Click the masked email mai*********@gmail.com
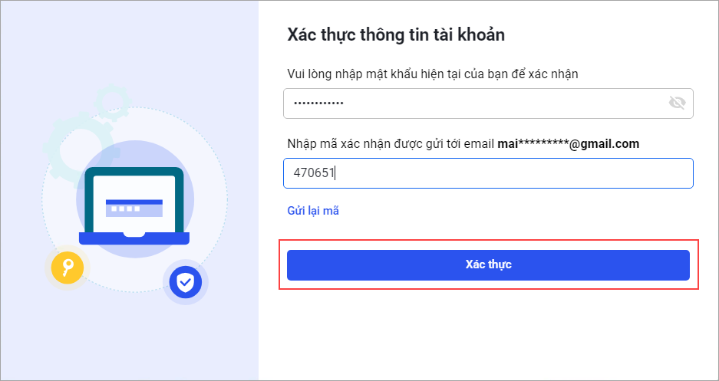The image size is (719, 381). pyautogui.click(x=568, y=143)
